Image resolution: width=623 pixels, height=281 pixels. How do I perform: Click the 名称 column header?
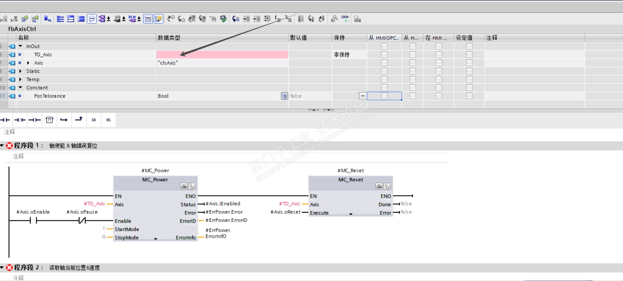(86, 38)
